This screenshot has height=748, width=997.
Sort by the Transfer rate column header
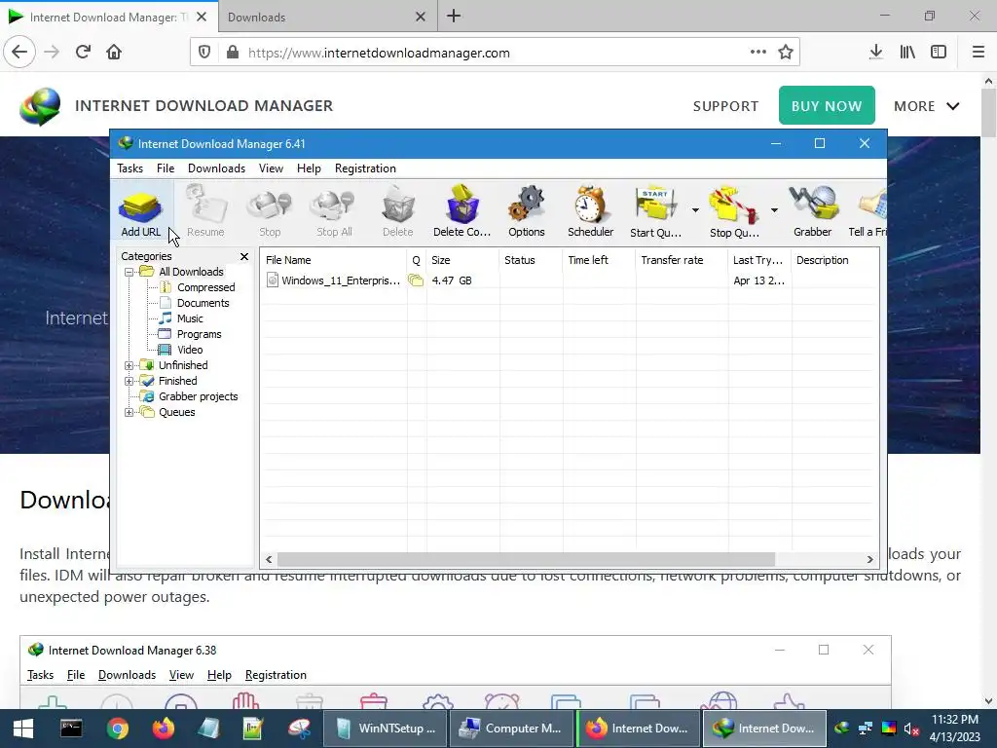coord(682,260)
